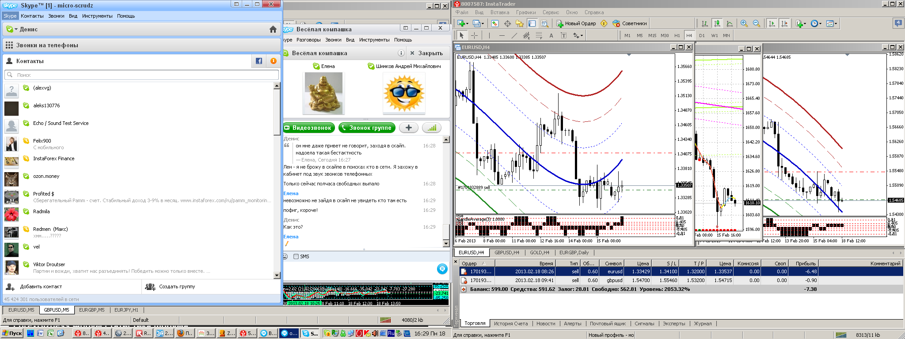The image size is (905, 339).
Task: Open the Profiles icon in InstaTrader toolbar
Action: (478, 23)
